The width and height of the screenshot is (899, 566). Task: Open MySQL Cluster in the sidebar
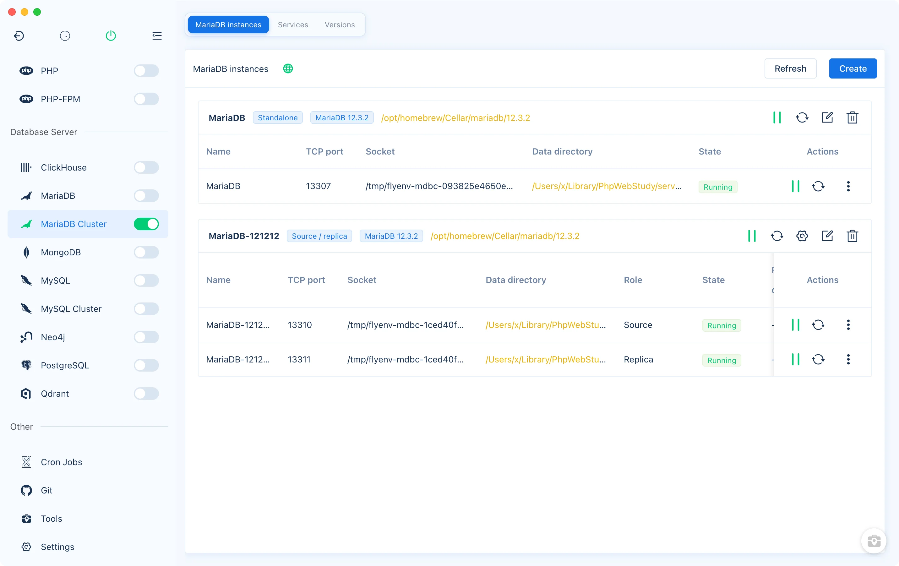88,309
